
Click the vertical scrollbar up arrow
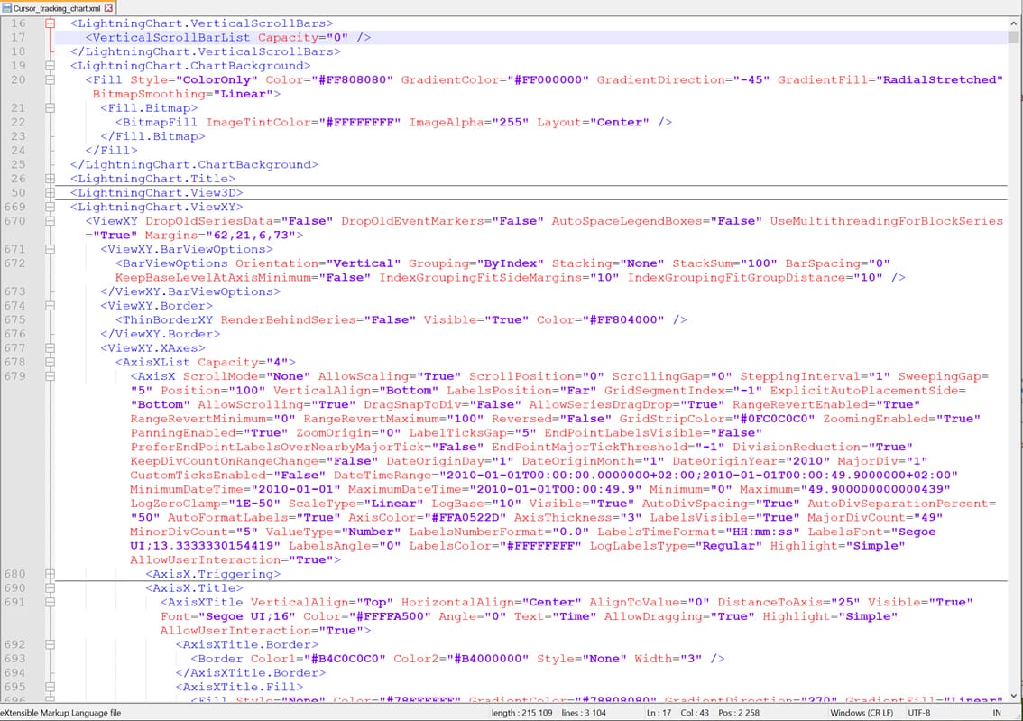1015,23
